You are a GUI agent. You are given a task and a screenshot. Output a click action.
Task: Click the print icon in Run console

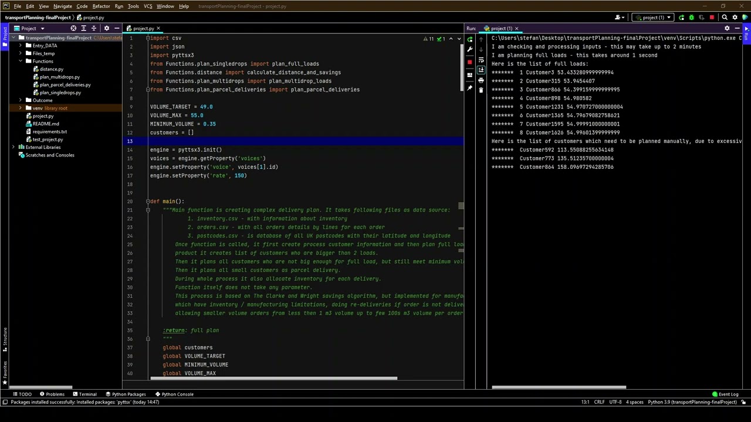[481, 80]
